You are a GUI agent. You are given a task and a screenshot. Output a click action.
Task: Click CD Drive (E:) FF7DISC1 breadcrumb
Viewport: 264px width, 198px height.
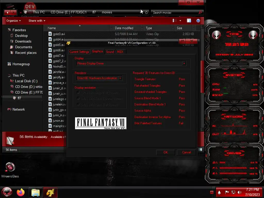pyautogui.click(x=69, y=12)
